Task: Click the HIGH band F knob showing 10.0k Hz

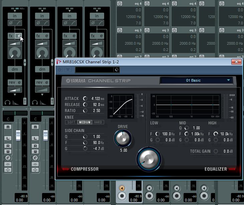Action: (216, 134)
